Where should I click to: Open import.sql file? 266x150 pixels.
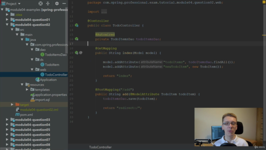pyautogui.click(x=42, y=100)
